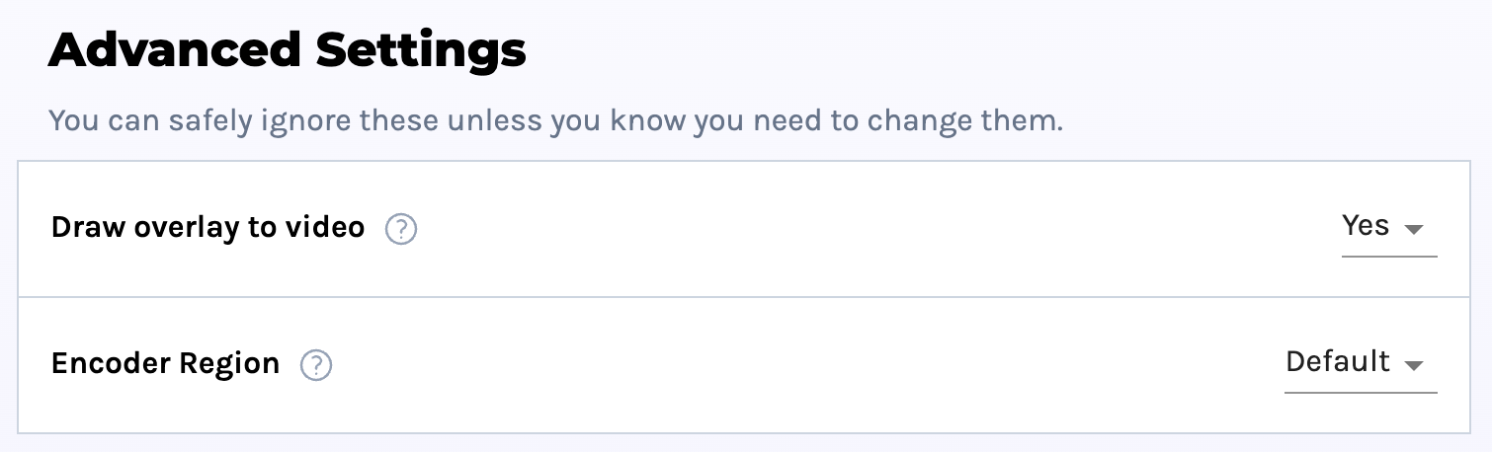This screenshot has width=1492, height=452.
Task: Click the Draw overlay to video label
Action: coord(207,228)
